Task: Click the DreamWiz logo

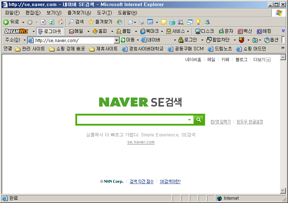Action: tap(16, 31)
